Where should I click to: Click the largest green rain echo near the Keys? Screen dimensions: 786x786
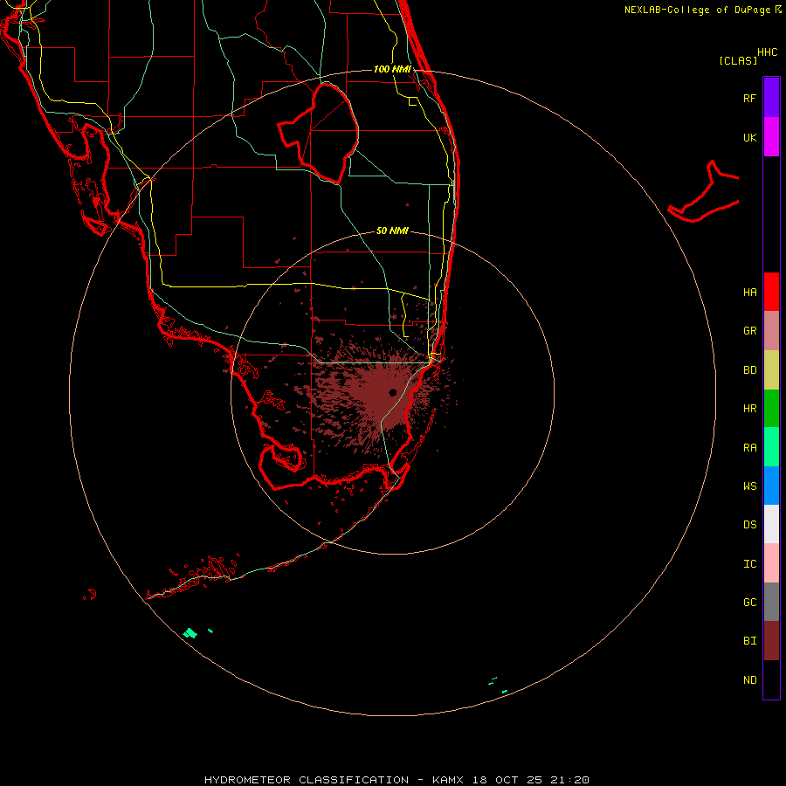click(190, 633)
